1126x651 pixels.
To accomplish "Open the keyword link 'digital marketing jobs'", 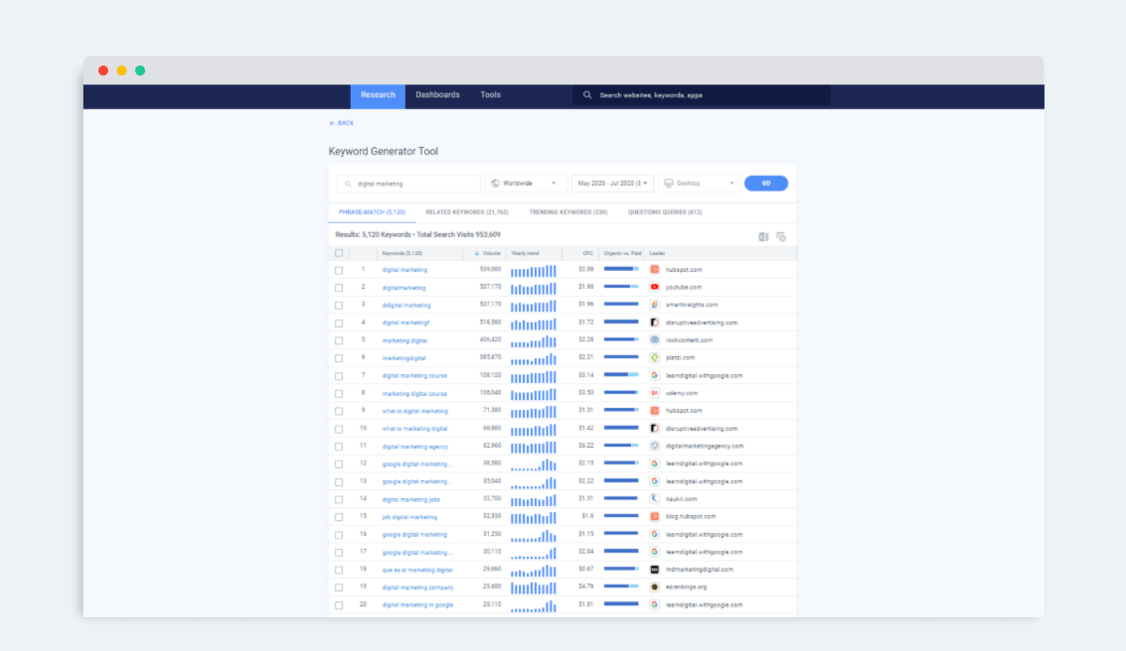I will click(410, 499).
